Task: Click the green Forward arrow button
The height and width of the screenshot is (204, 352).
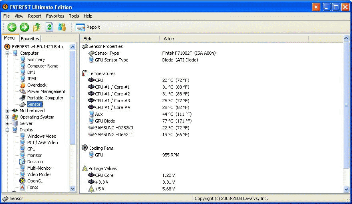Action: coord(24,27)
